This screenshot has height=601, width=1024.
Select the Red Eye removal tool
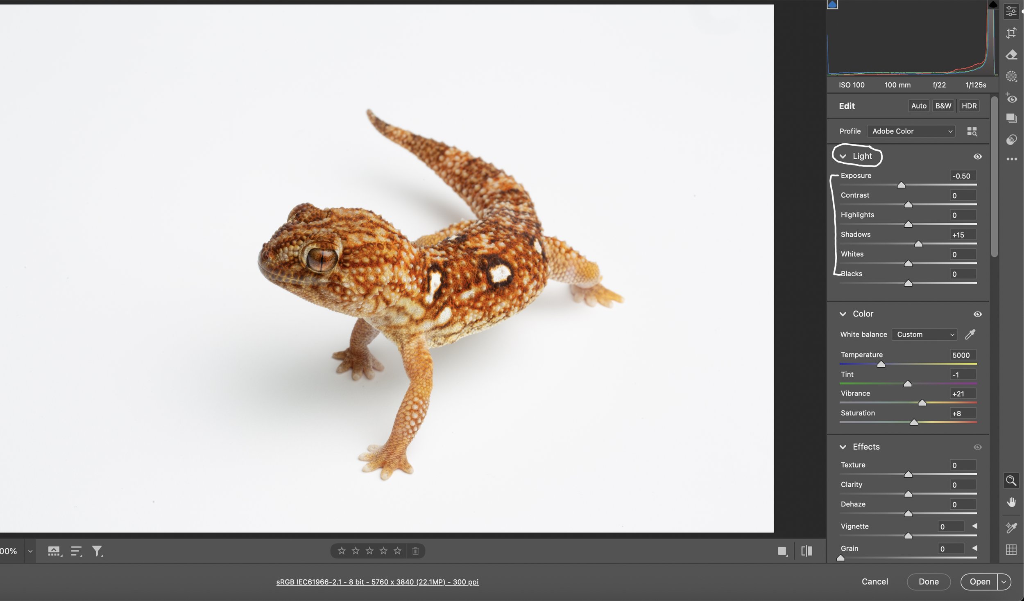(x=1011, y=98)
